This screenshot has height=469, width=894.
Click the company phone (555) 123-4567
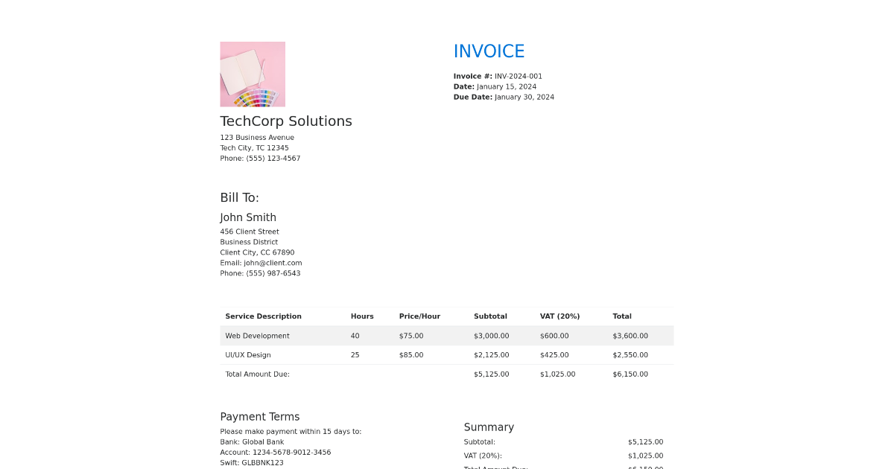click(x=273, y=159)
